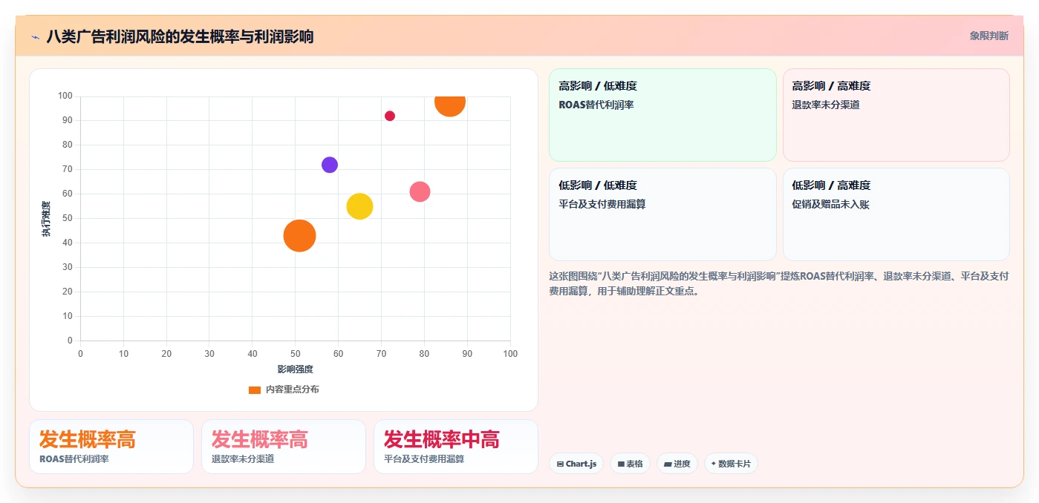This screenshot has width=1039, height=503.
Task: Click 退款率未分渠道 in the 高影响 / 高难度 card
Action: point(826,105)
